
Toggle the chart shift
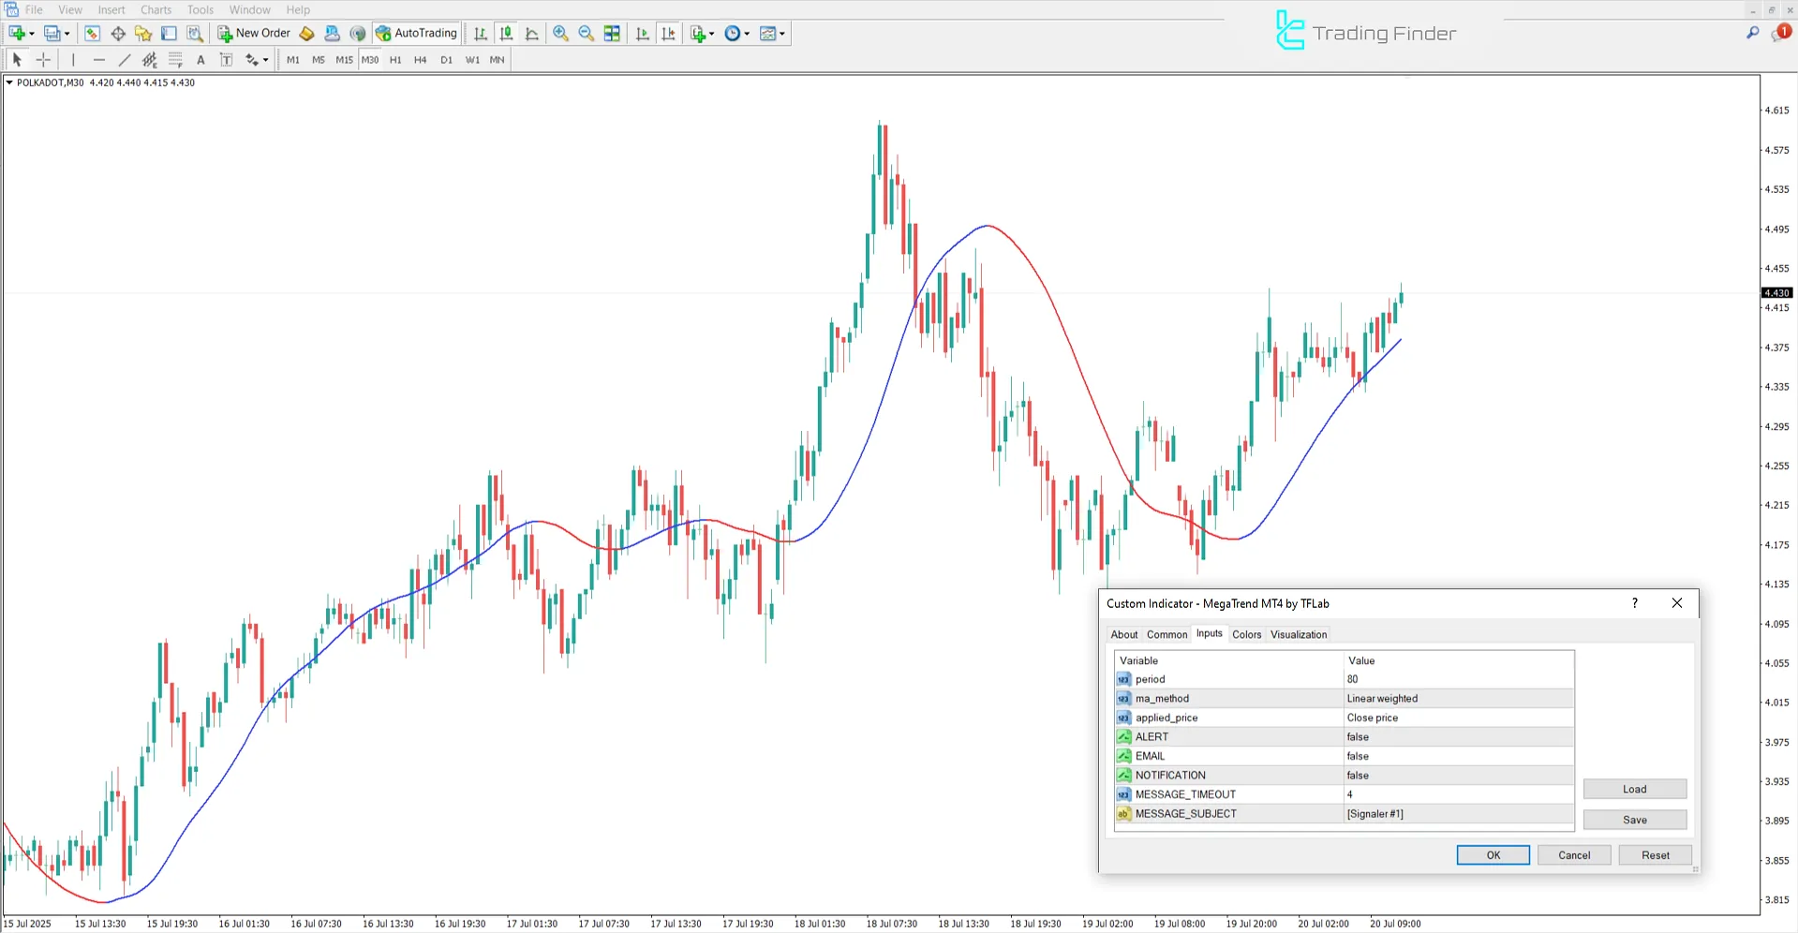click(669, 33)
